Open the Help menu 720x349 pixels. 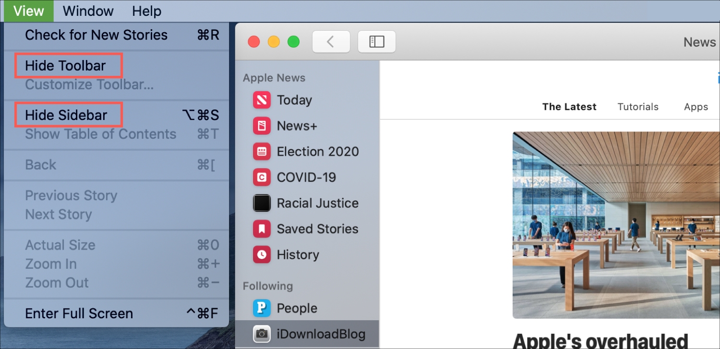click(147, 11)
